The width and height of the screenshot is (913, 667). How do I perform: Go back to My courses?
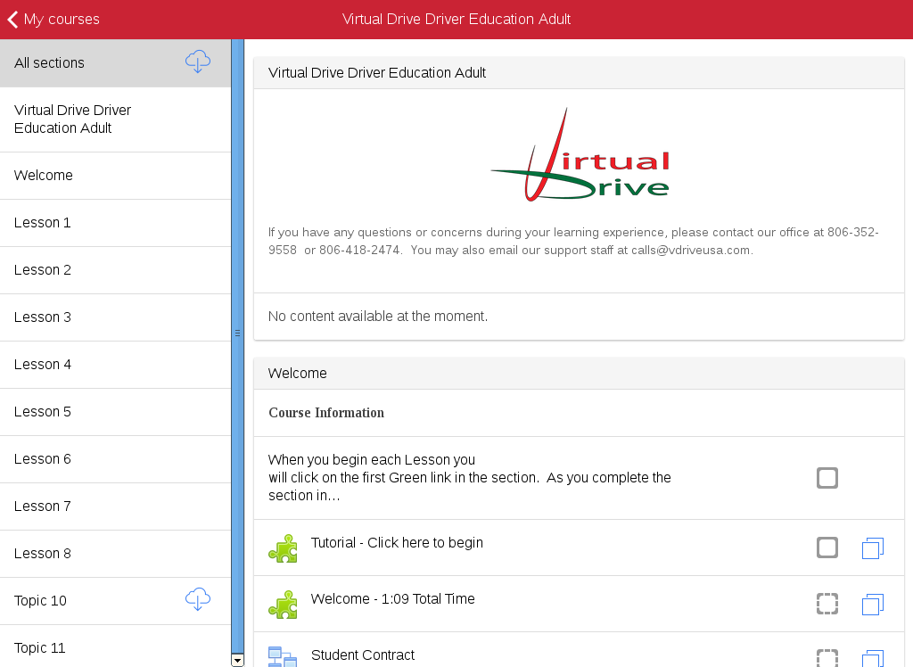coord(53,20)
